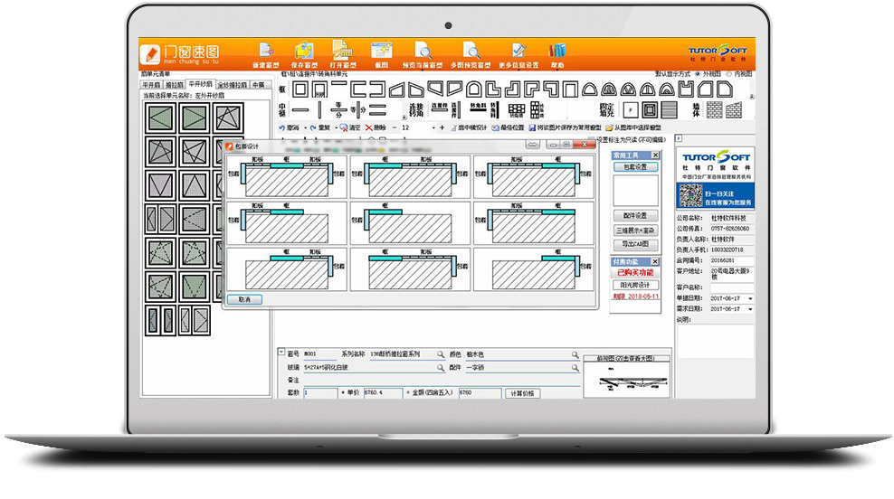The width and height of the screenshot is (894, 499).
Task: Click the 客户名称 input field
Action: click(732, 287)
